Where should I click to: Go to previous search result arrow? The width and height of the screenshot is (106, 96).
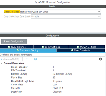coord(27,59)
